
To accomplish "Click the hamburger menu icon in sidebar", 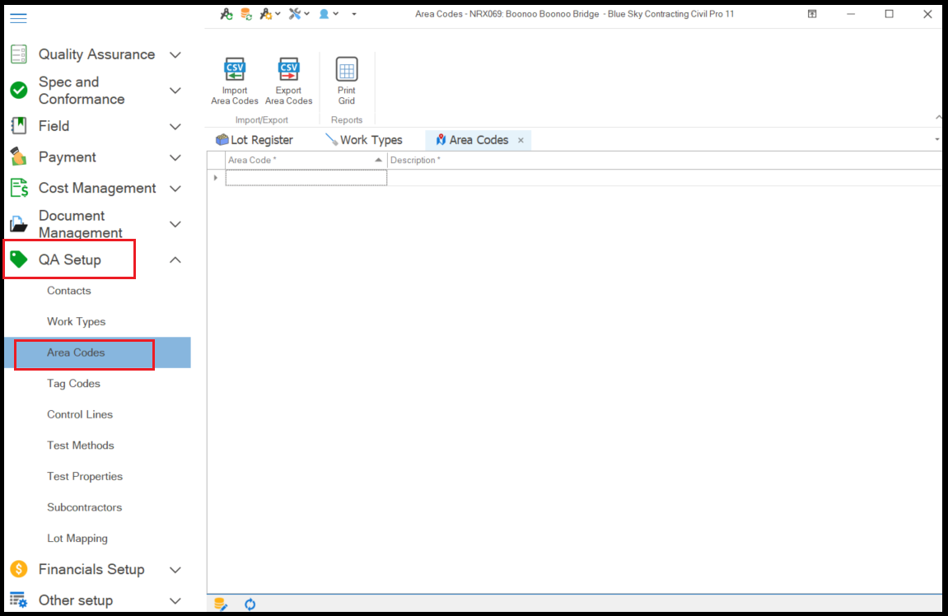I will pyautogui.click(x=18, y=18).
